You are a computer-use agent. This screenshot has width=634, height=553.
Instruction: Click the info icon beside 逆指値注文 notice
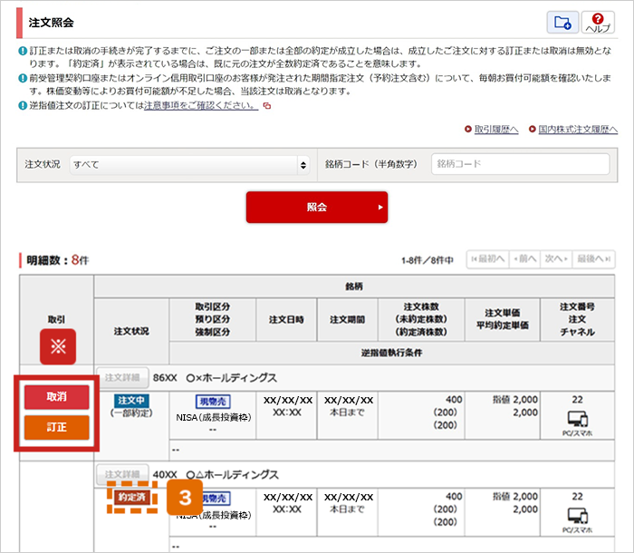coord(23,106)
